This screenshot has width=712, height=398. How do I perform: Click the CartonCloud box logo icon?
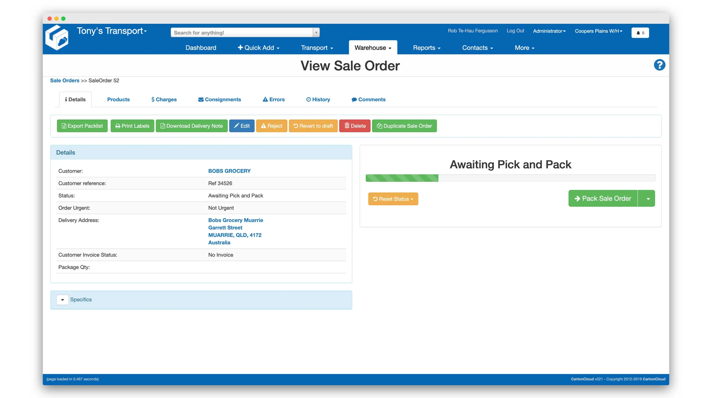tap(57, 38)
